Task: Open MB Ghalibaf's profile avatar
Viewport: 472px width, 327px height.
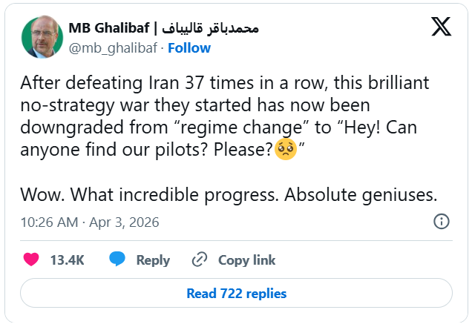Action: [42, 37]
